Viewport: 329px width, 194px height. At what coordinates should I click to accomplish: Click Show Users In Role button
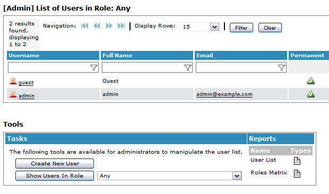[55, 175]
